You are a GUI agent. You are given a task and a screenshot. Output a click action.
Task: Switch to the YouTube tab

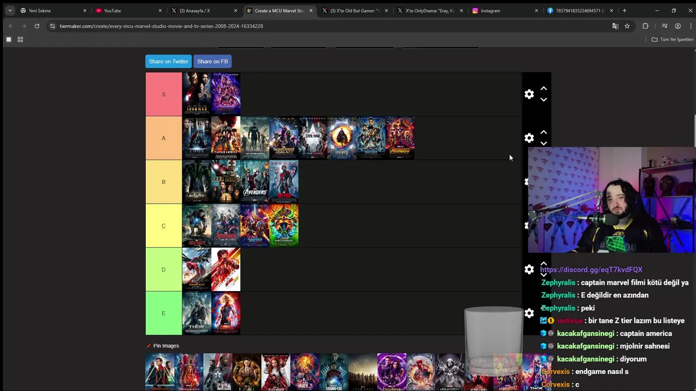(128, 10)
